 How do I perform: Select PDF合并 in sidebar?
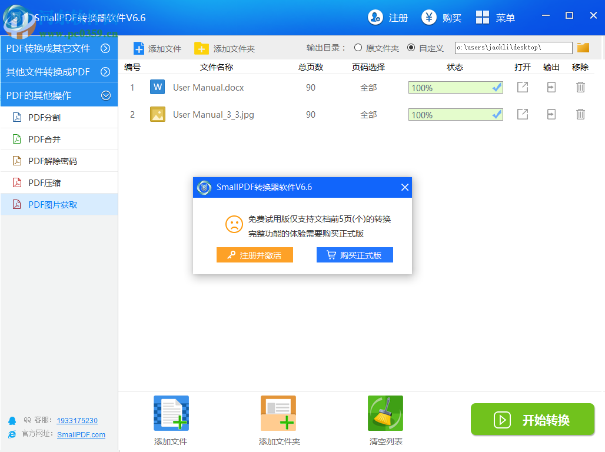pos(59,139)
